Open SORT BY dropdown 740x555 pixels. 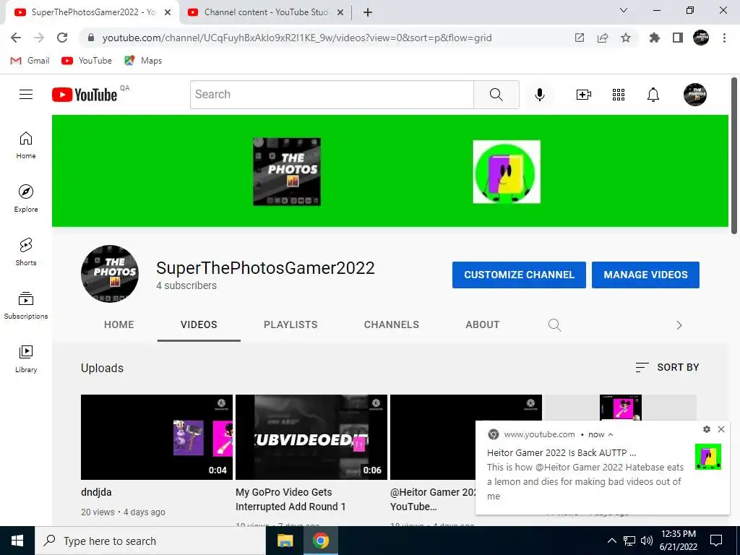[667, 367]
